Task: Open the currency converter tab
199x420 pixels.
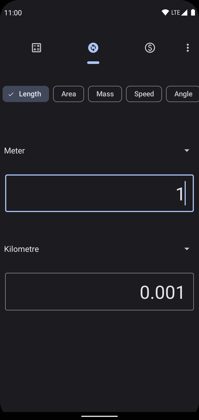Action: (150, 48)
